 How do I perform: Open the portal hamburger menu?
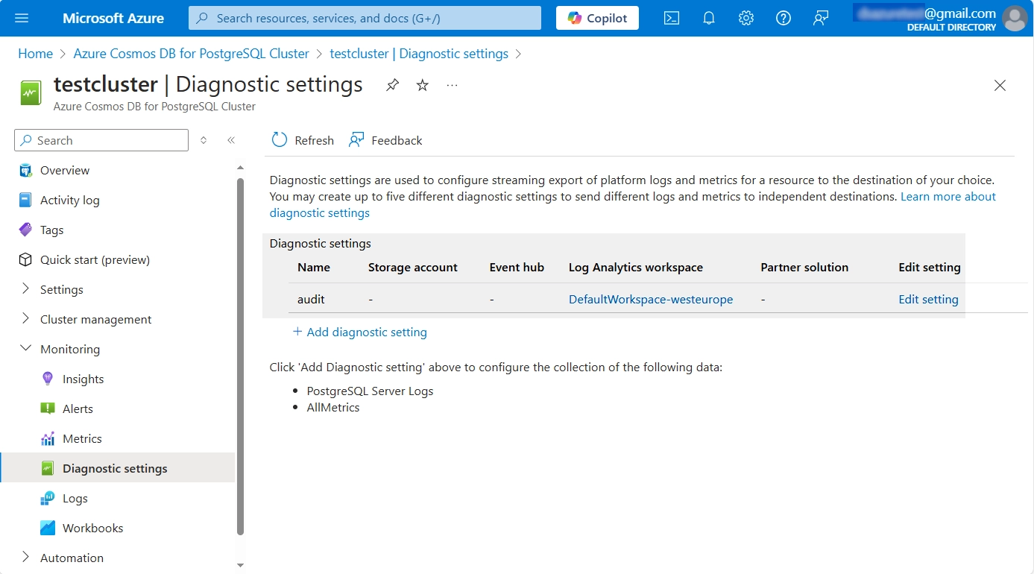click(x=21, y=18)
